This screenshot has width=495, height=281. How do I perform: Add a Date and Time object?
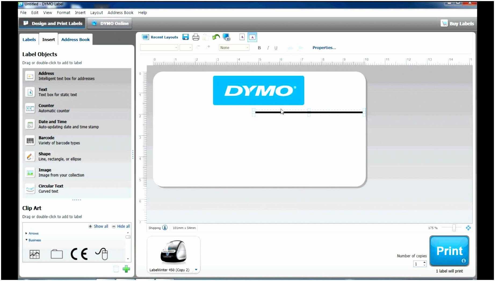click(x=77, y=124)
